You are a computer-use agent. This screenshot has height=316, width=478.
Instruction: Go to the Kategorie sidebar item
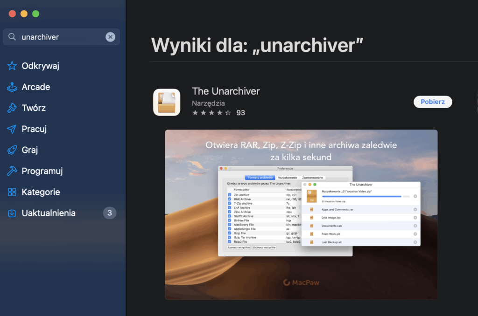[41, 192]
